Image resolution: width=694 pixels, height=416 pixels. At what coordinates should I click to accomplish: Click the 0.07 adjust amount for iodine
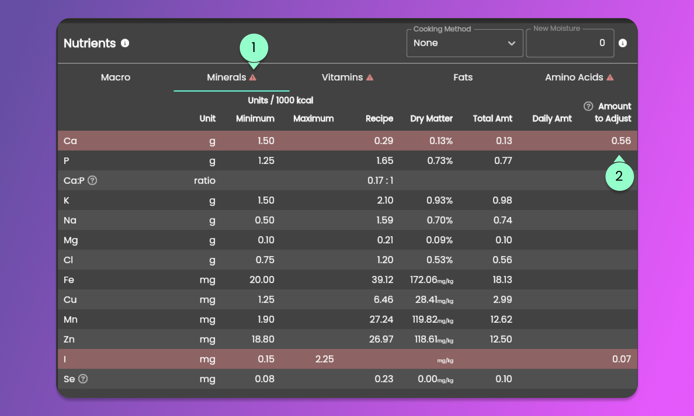click(x=621, y=359)
